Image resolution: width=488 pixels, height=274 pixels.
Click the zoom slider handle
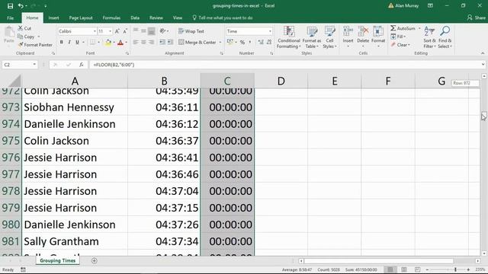pyautogui.click(x=455, y=269)
